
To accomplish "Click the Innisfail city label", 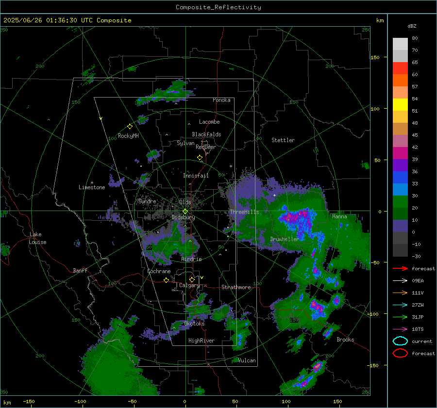I will (196, 176).
